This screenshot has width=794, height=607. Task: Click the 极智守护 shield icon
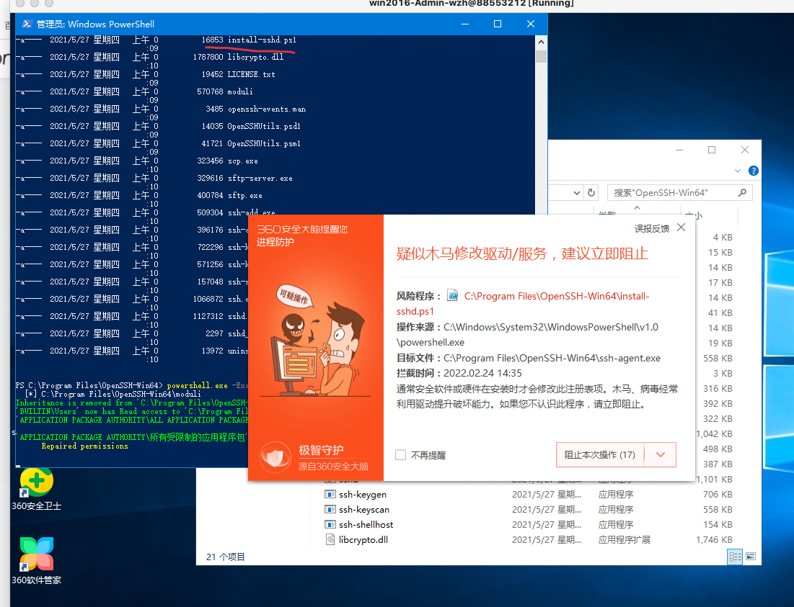(275, 457)
